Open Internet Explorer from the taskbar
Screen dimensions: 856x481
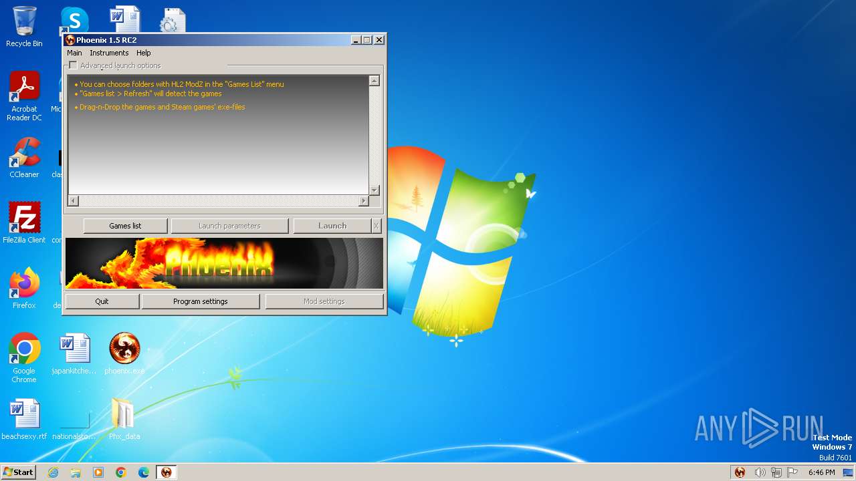[53, 472]
